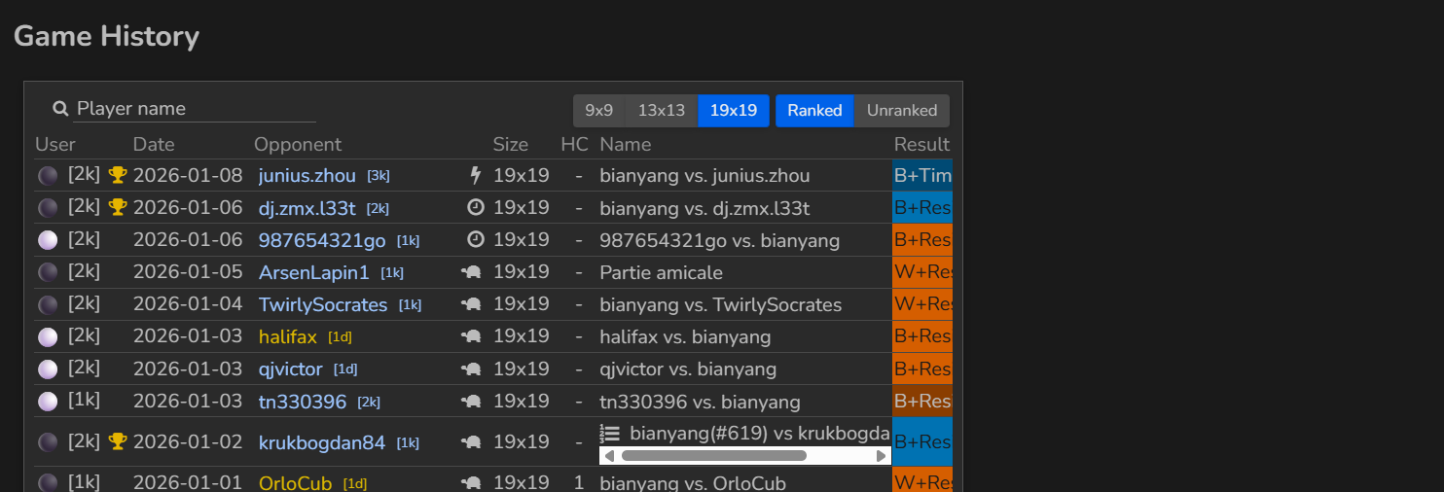
Task: Open opponent profile 987654321go
Action: 322,240
